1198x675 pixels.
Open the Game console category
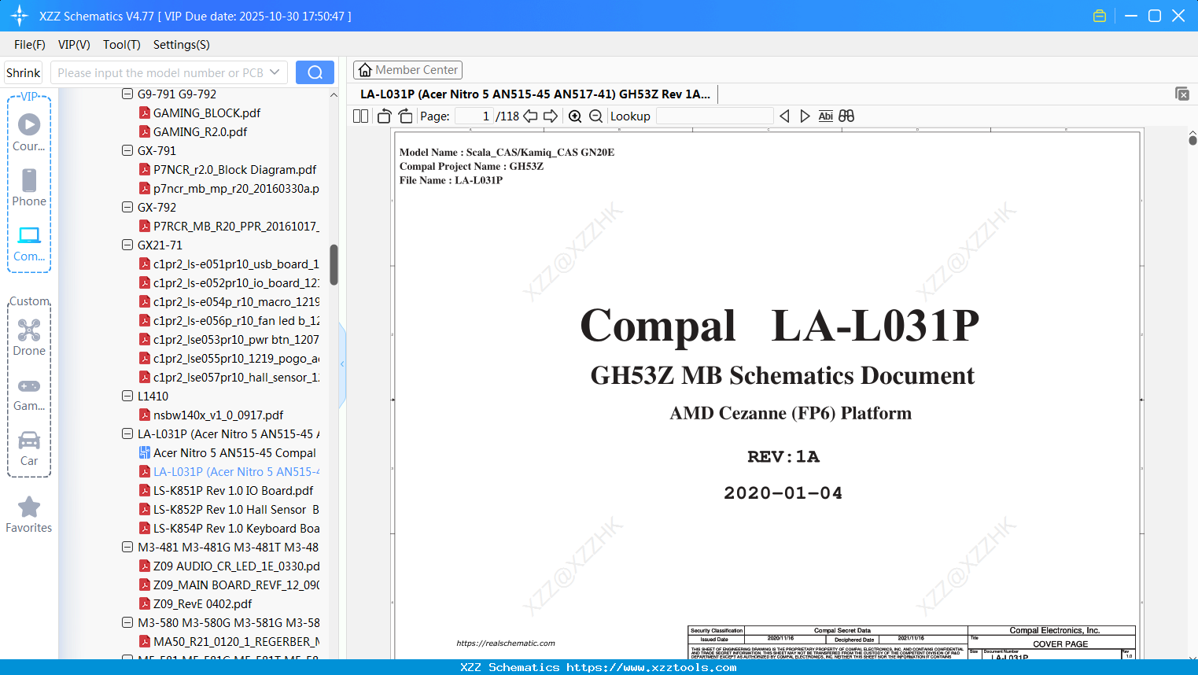(x=29, y=394)
